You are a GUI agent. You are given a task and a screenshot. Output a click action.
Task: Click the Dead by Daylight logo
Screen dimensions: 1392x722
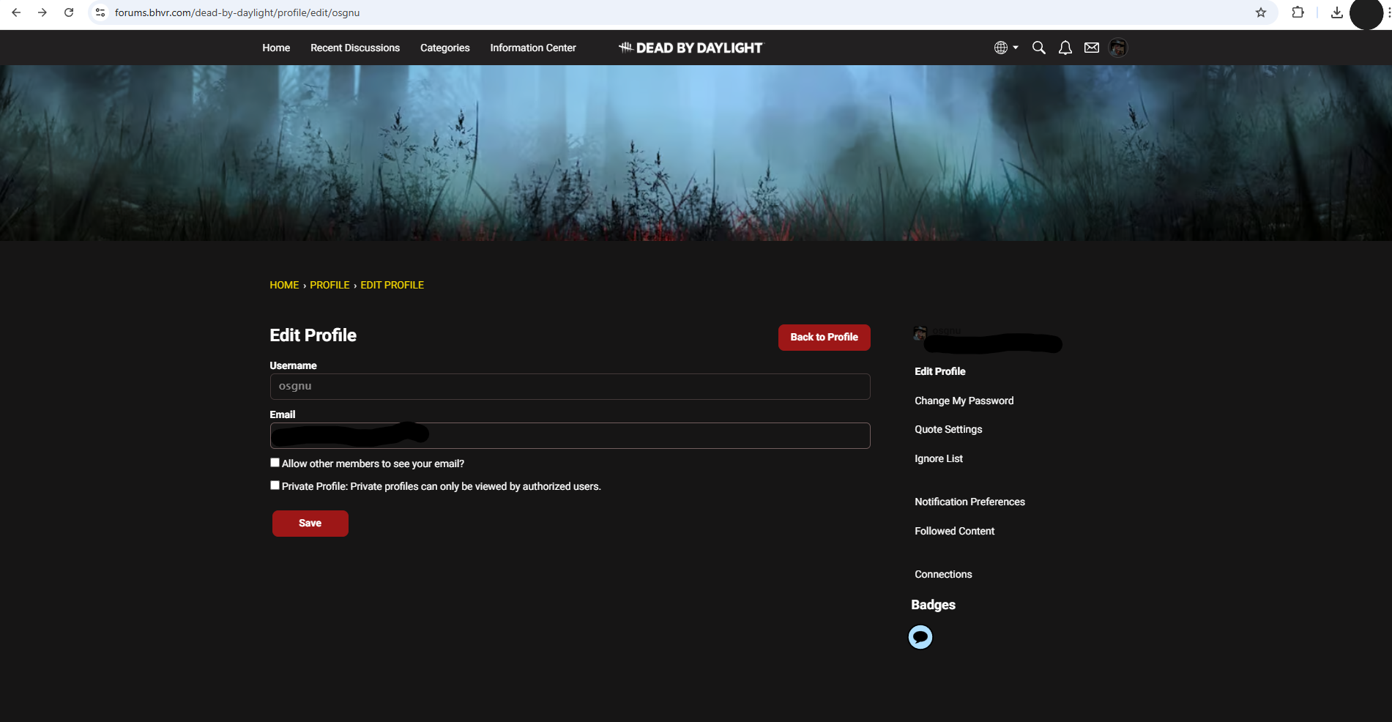pyautogui.click(x=691, y=48)
